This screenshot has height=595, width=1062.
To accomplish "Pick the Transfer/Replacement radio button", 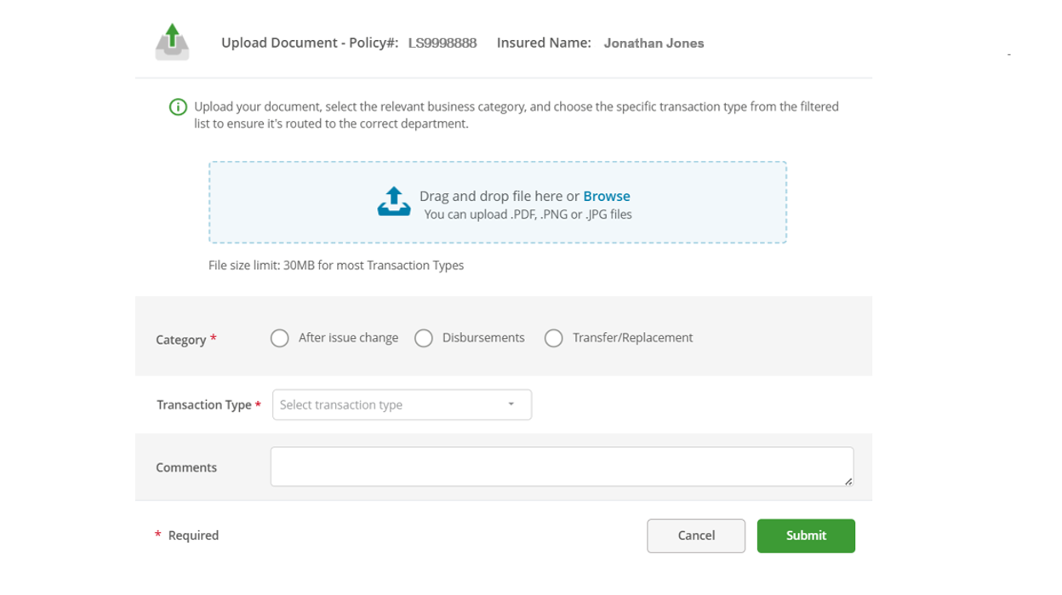I will click(x=553, y=338).
